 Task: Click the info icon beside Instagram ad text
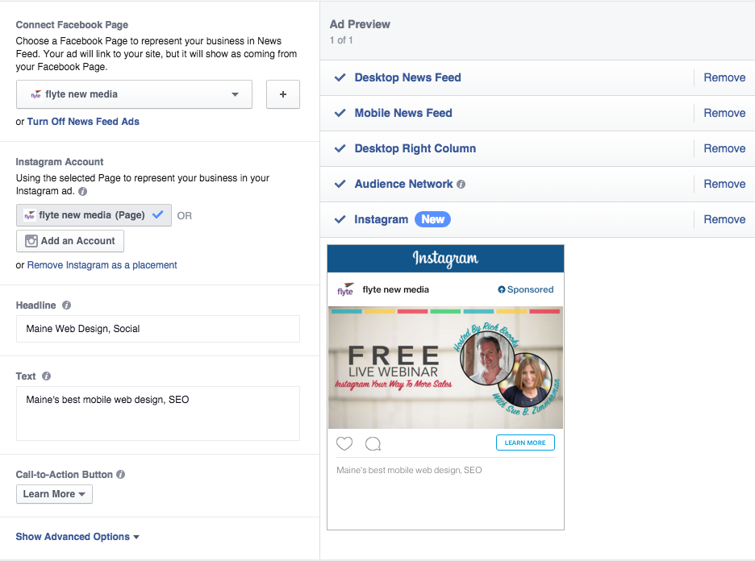pos(83,192)
